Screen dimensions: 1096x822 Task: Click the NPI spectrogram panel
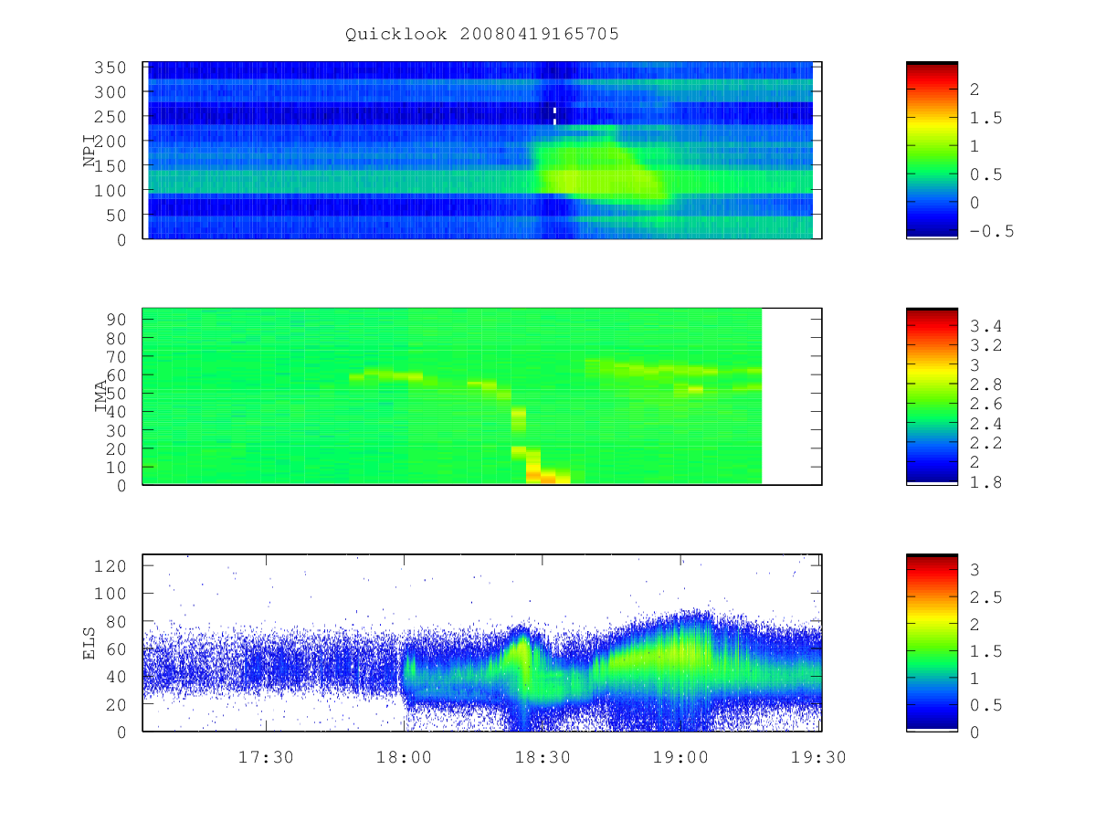482,150
